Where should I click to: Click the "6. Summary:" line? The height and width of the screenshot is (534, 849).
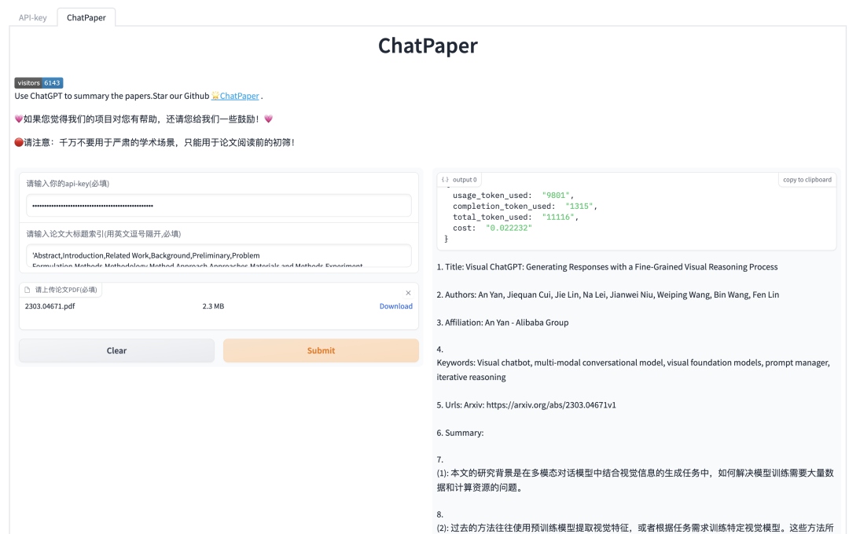pyautogui.click(x=460, y=433)
